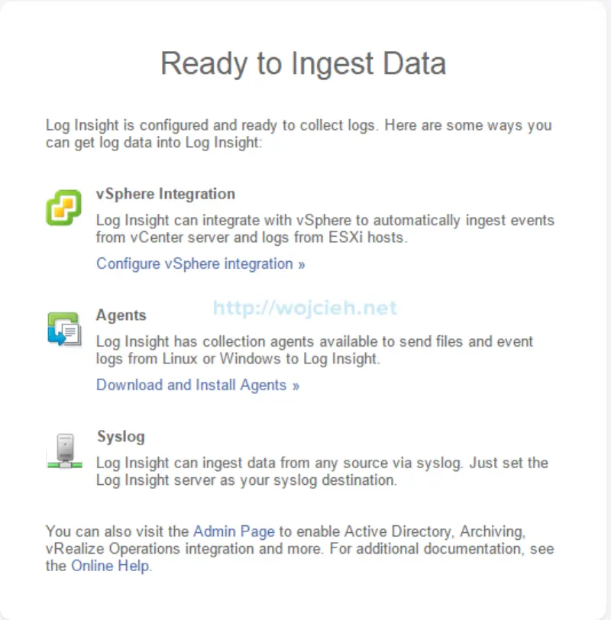The width and height of the screenshot is (611, 620).
Task: Select the Ready to Ingest Data heading
Action: (x=305, y=64)
